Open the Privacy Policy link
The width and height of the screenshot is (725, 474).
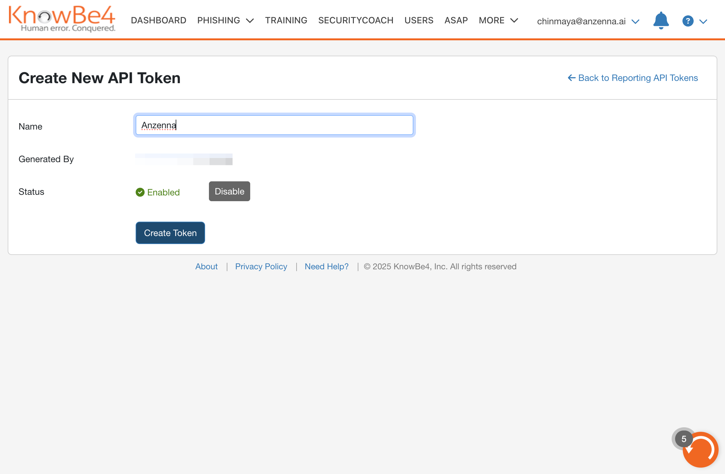(261, 266)
